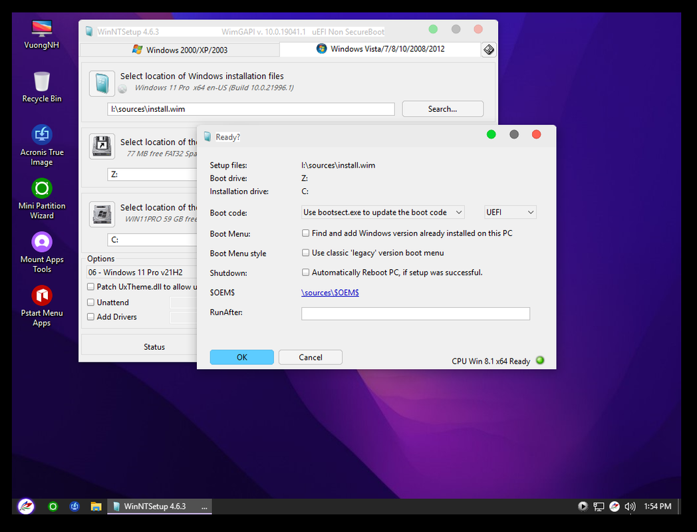Check Automatically Reboot PC option
697x532 pixels.
pyautogui.click(x=305, y=272)
